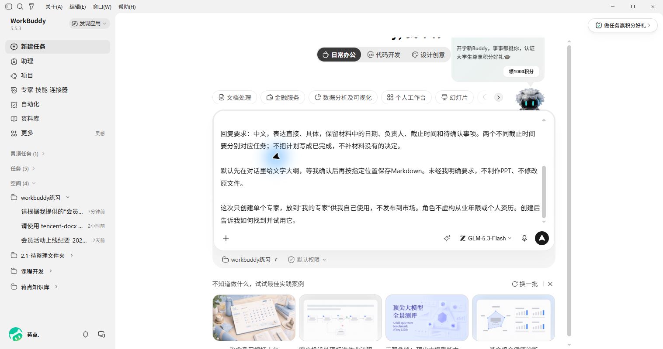Viewport: 663px width, 349px height.
Task: Send the message with the arrow button
Action: coord(542,238)
